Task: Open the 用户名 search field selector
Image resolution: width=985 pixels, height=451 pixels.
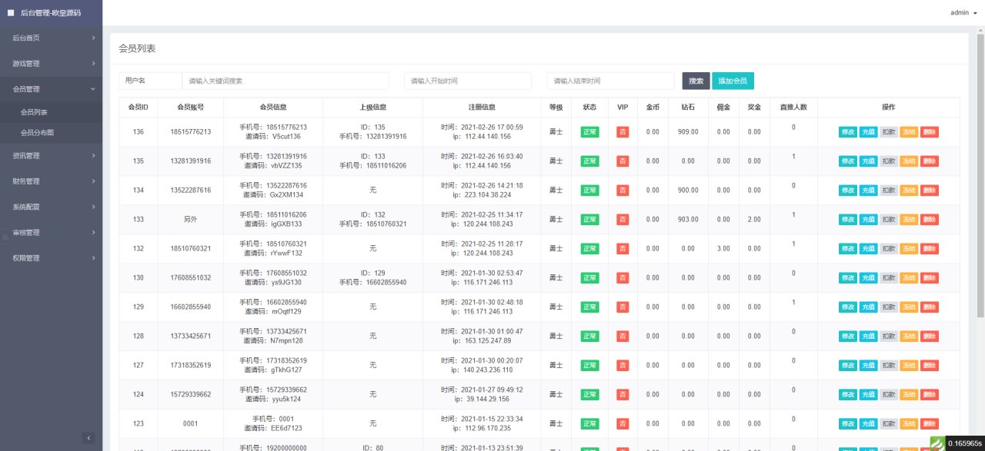Action: [x=149, y=81]
